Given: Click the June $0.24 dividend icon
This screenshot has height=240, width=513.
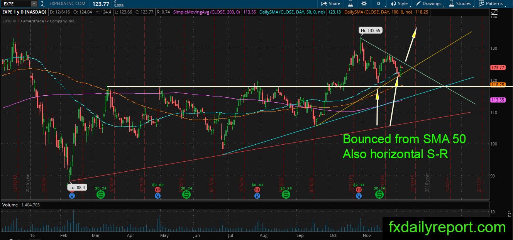Looking at the screenshot, I should point(186,195).
